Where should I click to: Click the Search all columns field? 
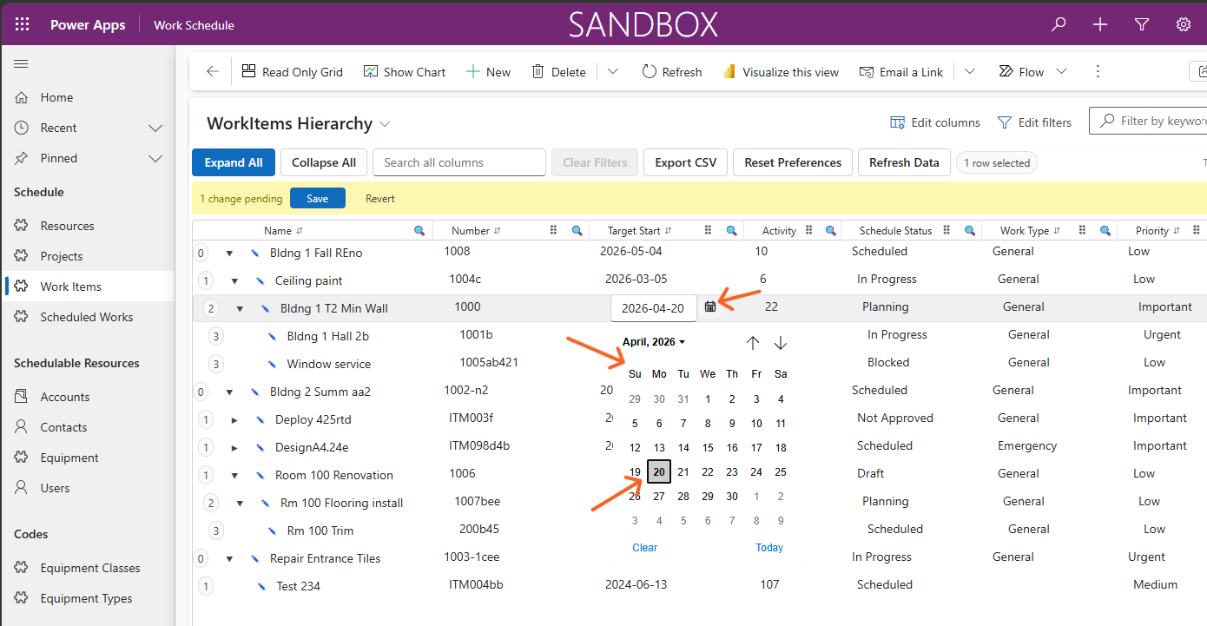tap(459, 162)
